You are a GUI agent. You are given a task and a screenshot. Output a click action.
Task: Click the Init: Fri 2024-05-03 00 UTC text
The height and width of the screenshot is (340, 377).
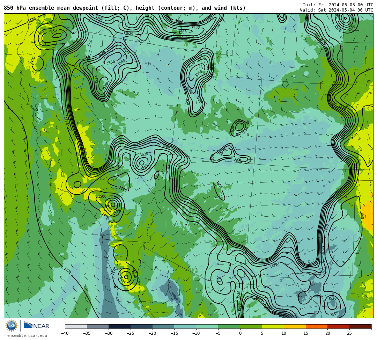pyautogui.click(x=338, y=5)
